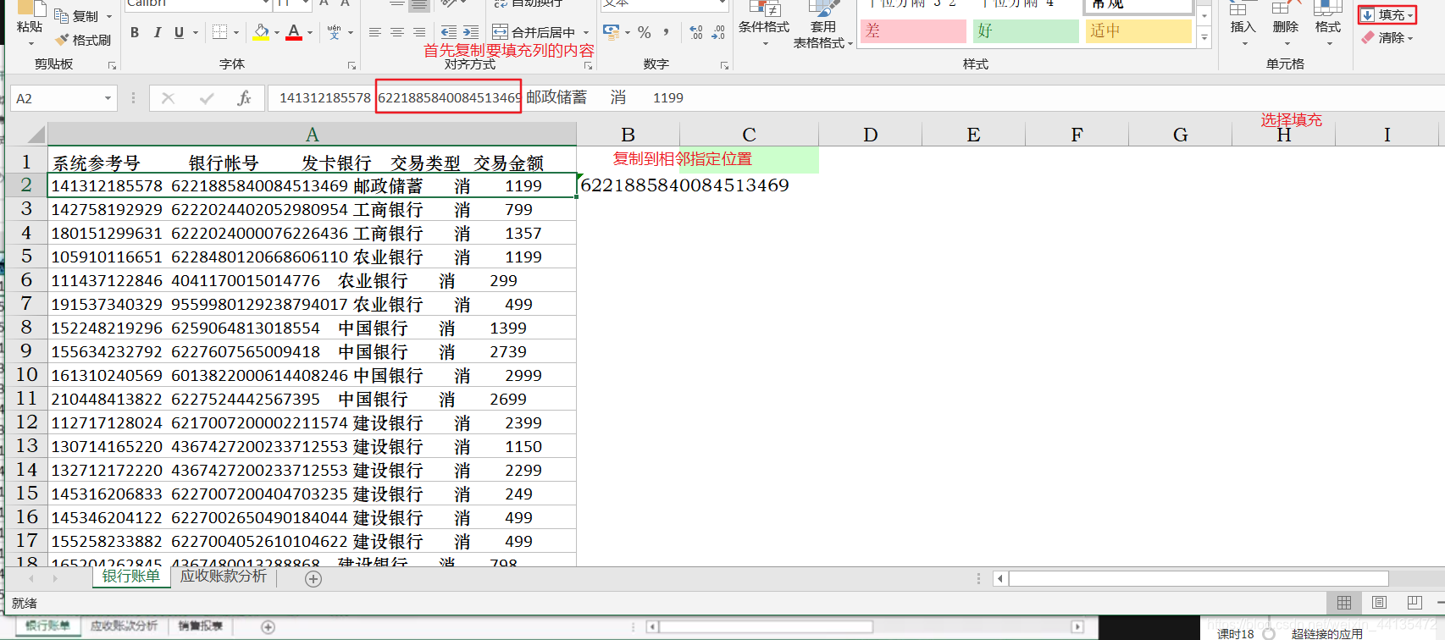Open 销售报表 tab in background window
Image resolution: width=1445 pixels, height=640 pixels.
click(x=201, y=626)
